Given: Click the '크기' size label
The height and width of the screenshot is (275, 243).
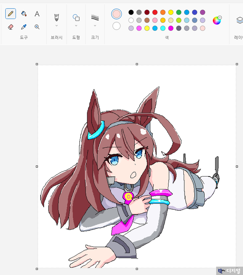Looking at the screenshot, I should coord(95,37).
